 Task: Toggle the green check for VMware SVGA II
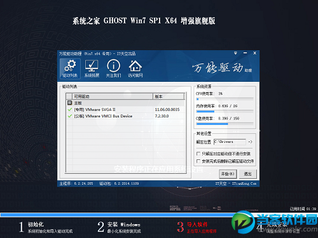pos(69,110)
